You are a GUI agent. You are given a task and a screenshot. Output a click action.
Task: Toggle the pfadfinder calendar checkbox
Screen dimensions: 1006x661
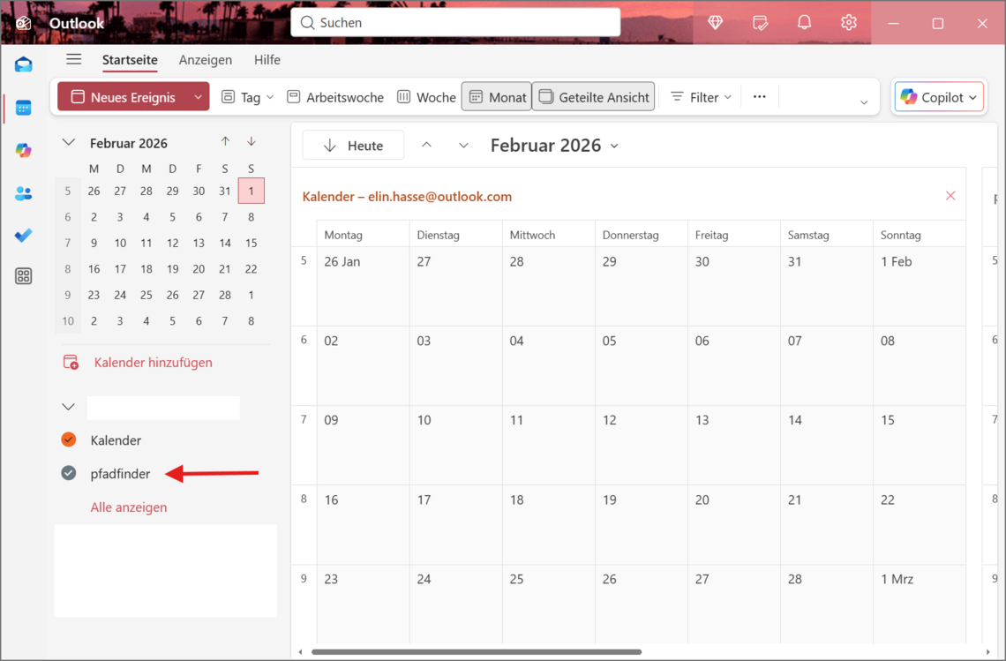[69, 473]
